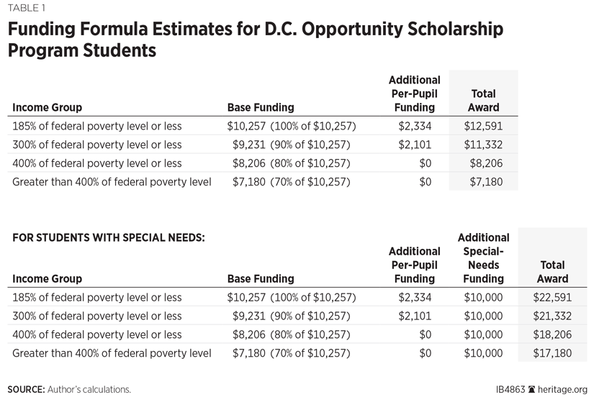The width and height of the screenshot is (594, 397).
Task: Click the $18,206 total award cell
Action: tap(552, 334)
